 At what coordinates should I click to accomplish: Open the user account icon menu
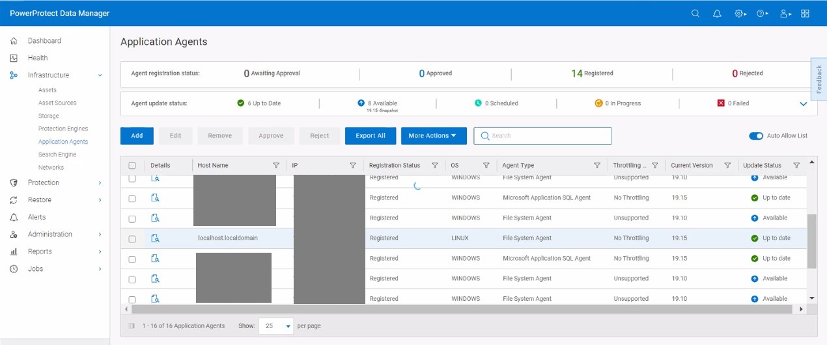785,14
